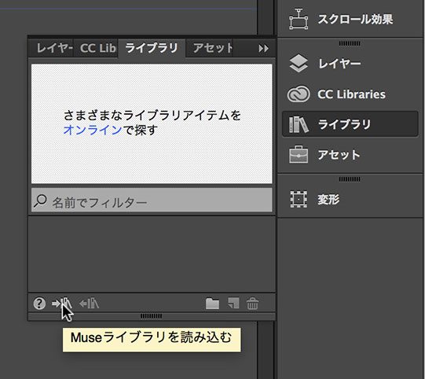This screenshot has width=425, height=379.
Task: Click the new library item icon
Action: [233, 304]
